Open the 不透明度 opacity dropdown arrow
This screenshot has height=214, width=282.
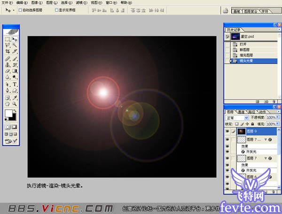[x=276, y=117]
